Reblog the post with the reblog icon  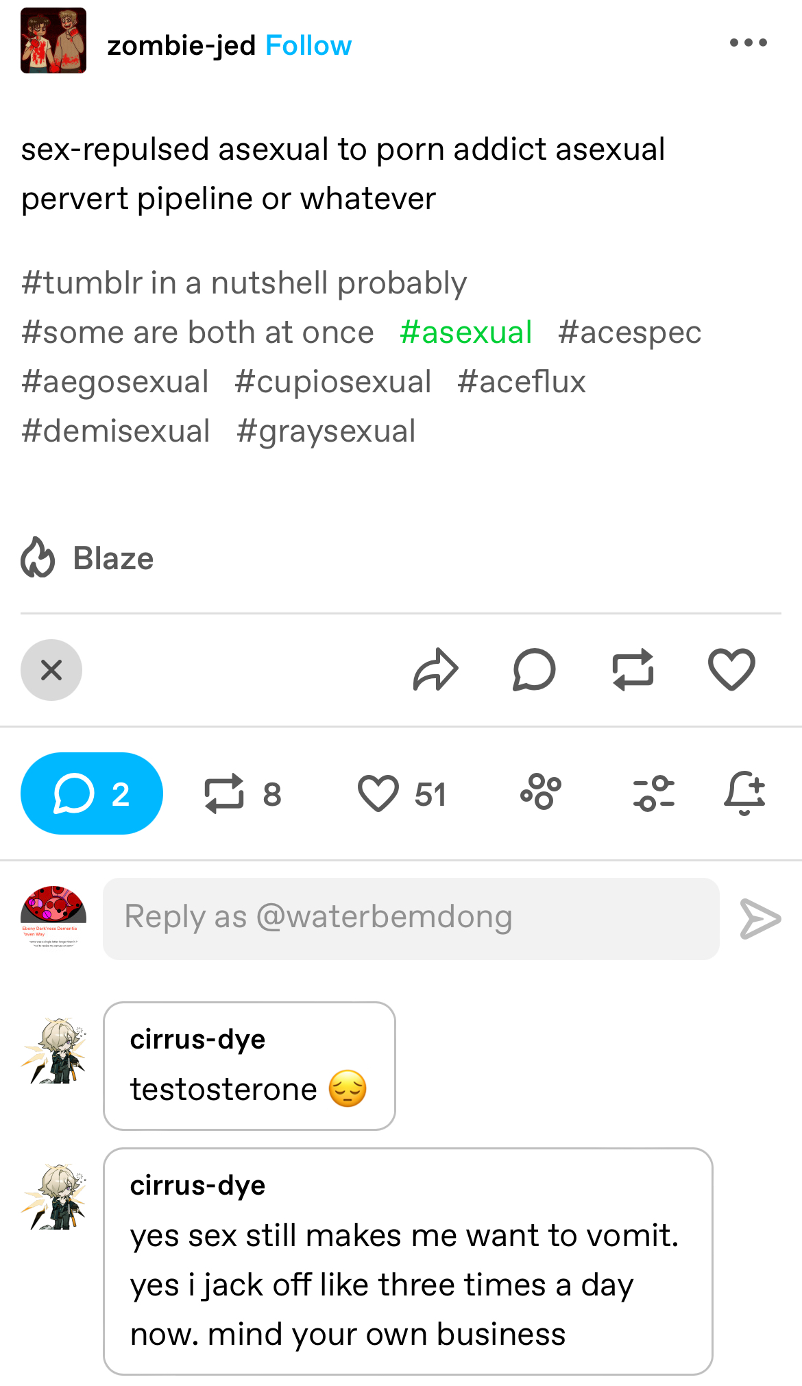click(x=633, y=669)
